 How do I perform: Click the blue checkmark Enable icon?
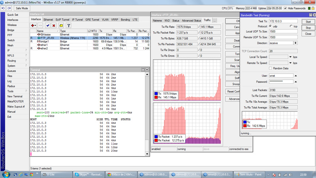(x=48, y=25)
